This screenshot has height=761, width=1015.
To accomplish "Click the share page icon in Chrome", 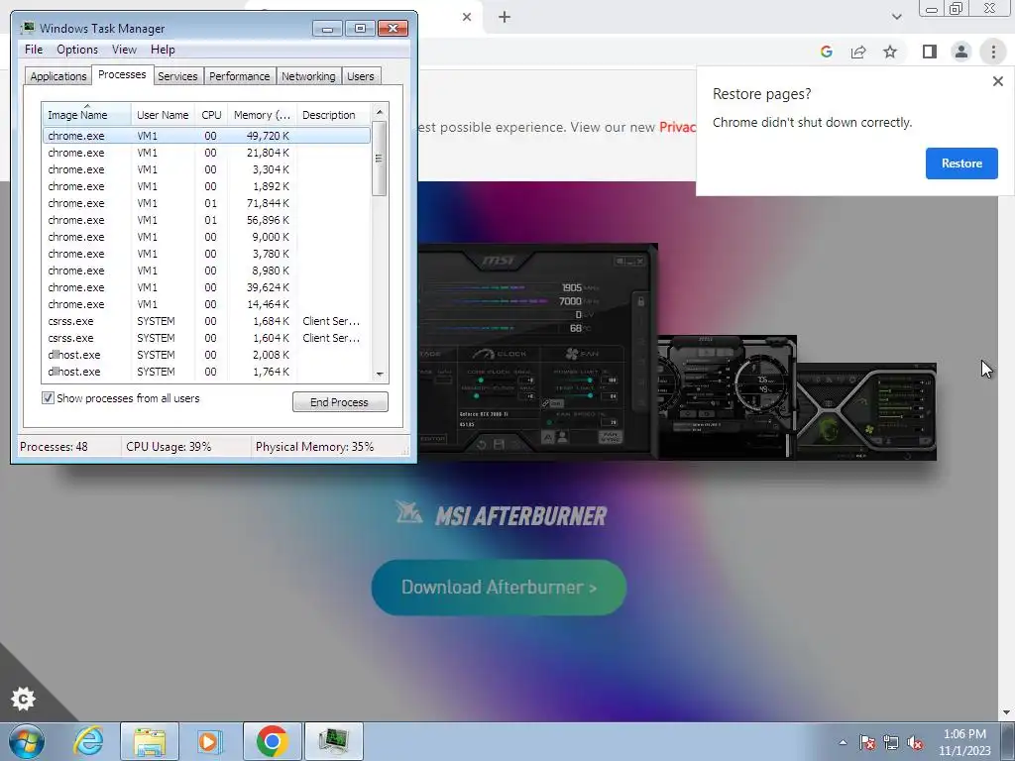I will (x=858, y=52).
